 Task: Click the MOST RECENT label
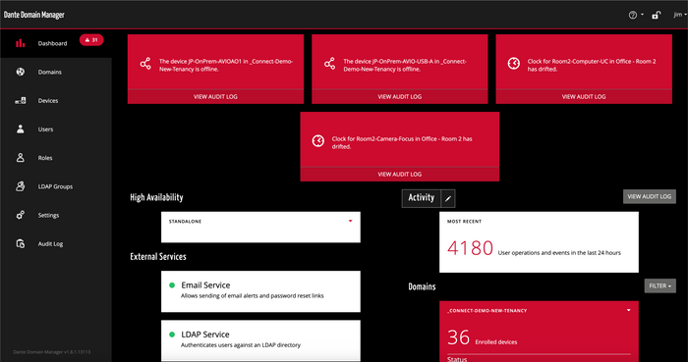click(x=464, y=222)
